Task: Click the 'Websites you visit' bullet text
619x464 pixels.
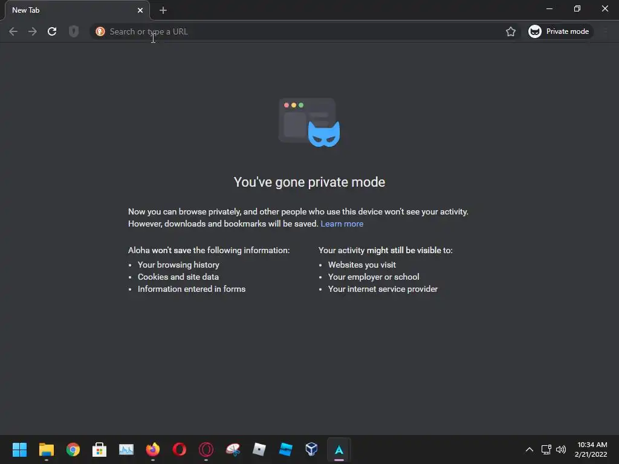Action: 362,265
